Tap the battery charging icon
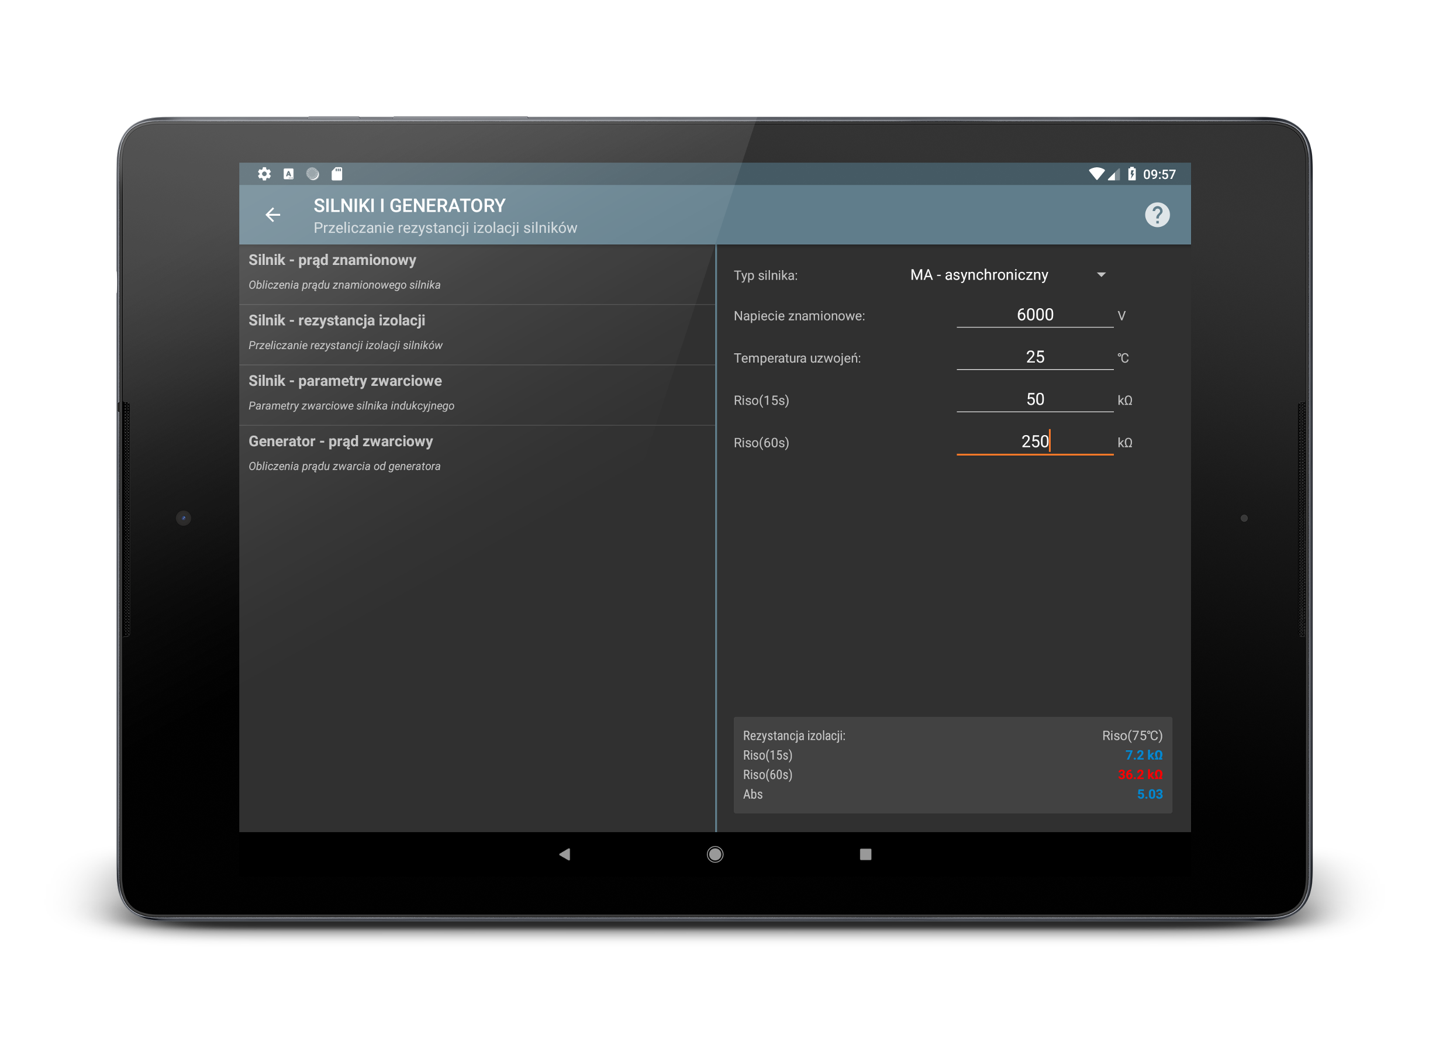Viewport: 1429px width, 1038px height. 1131,174
